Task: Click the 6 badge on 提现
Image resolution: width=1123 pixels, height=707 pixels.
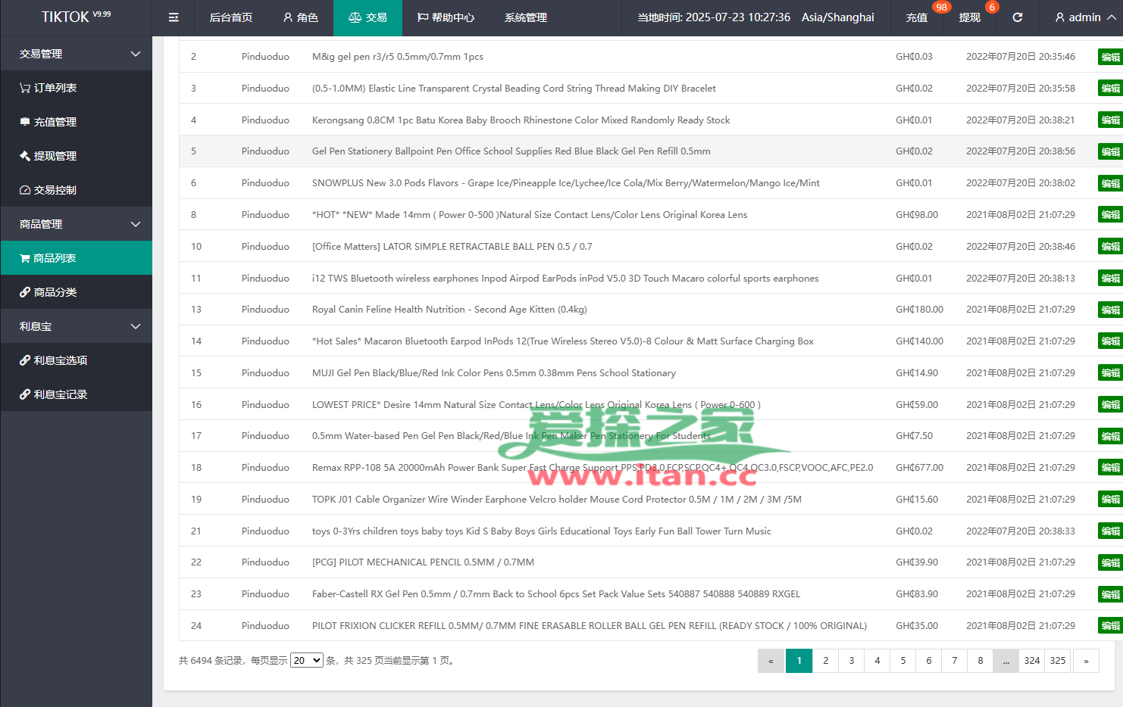Action: (992, 8)
